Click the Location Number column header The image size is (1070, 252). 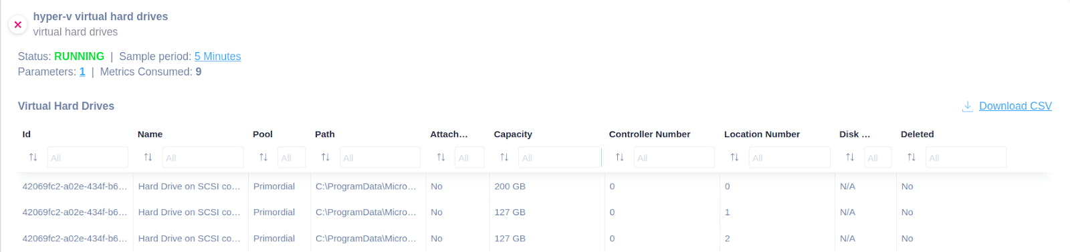tap(762, 134)
